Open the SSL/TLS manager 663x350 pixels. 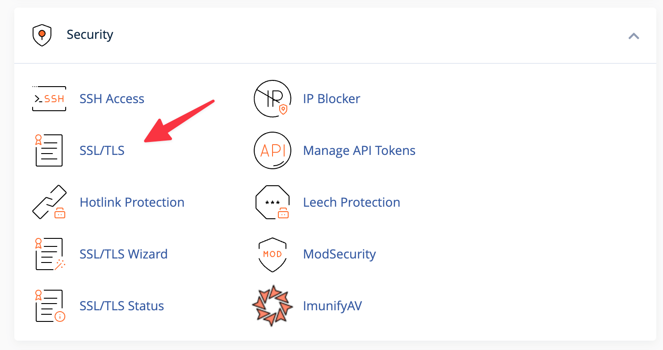102,150
